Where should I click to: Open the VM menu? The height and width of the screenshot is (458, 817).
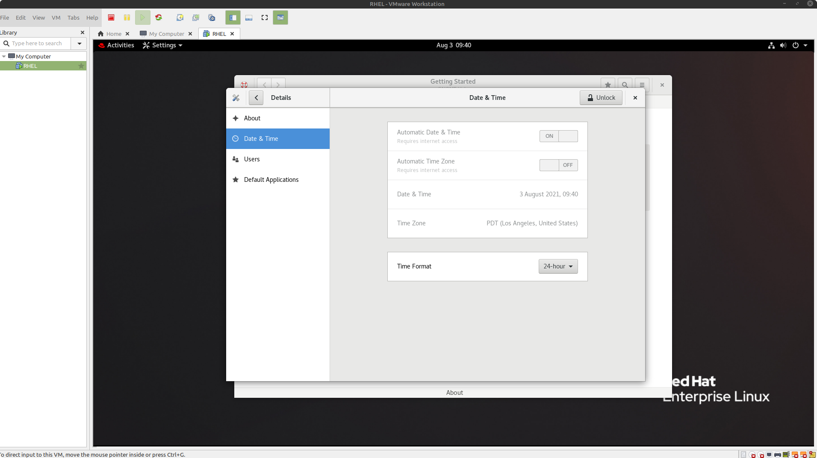click(x=56, y=18)
